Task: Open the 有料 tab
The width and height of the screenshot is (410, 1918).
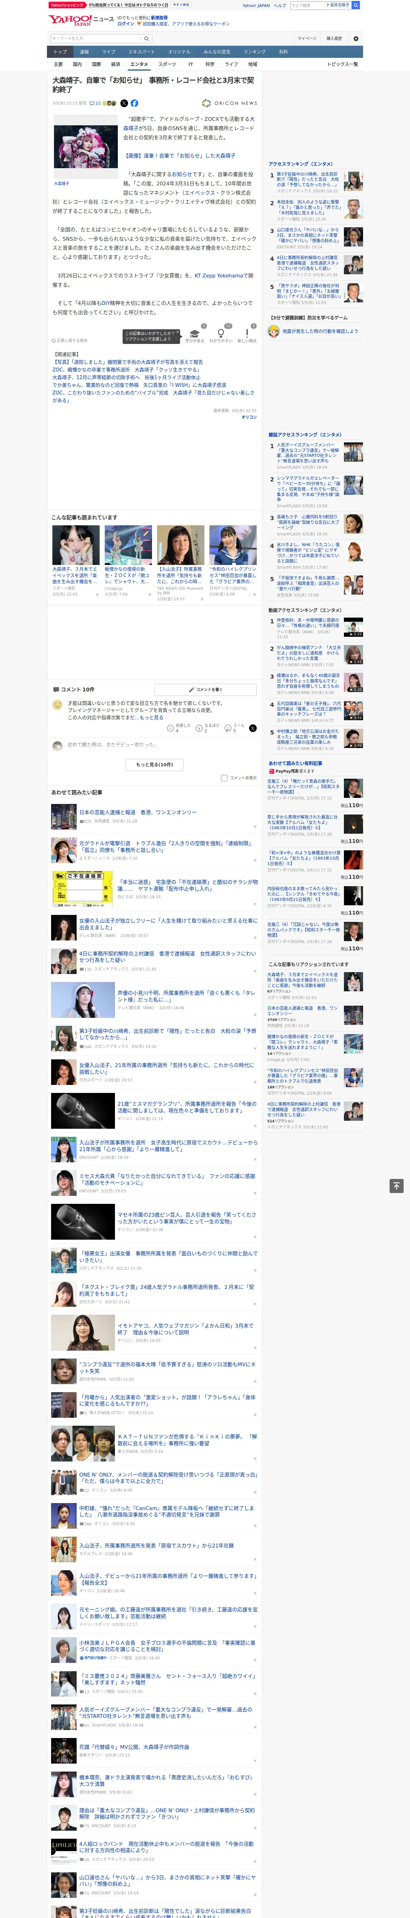Action: pos(284,52)
